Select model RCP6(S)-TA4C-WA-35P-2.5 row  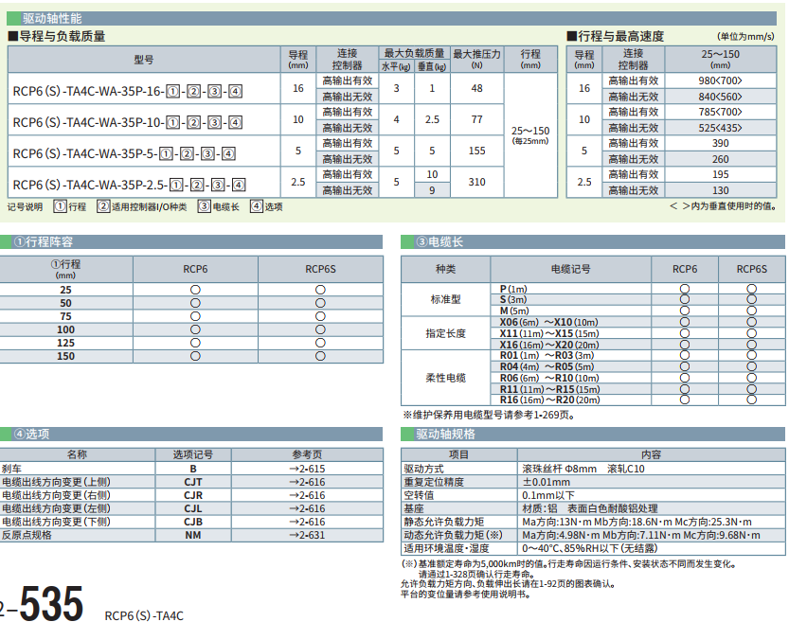tap(129, 185)
